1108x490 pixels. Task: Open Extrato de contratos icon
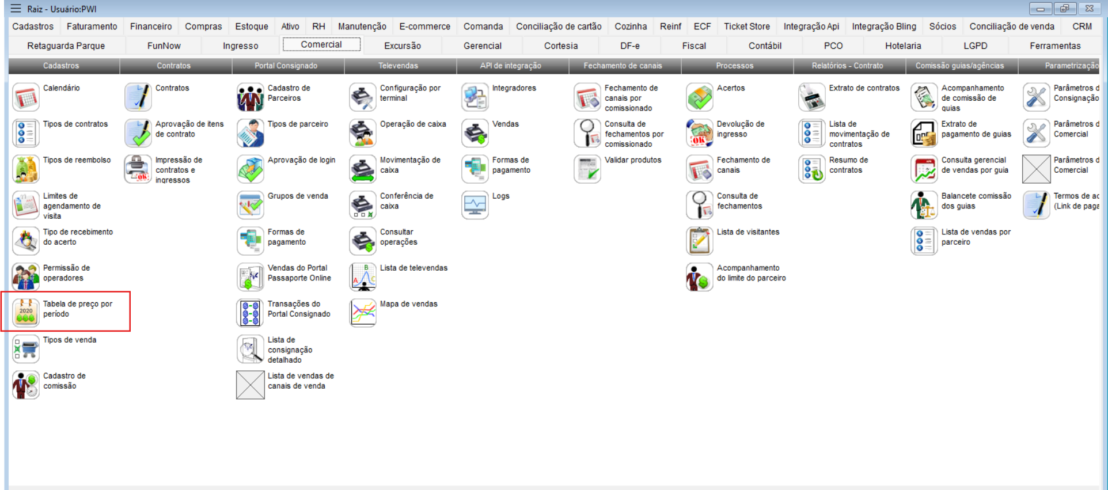[812, 97]
